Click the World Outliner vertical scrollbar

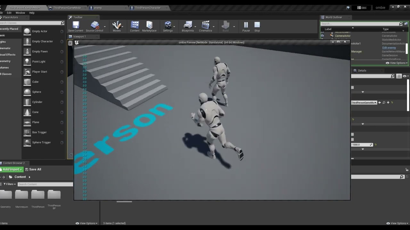pos(407,49)
